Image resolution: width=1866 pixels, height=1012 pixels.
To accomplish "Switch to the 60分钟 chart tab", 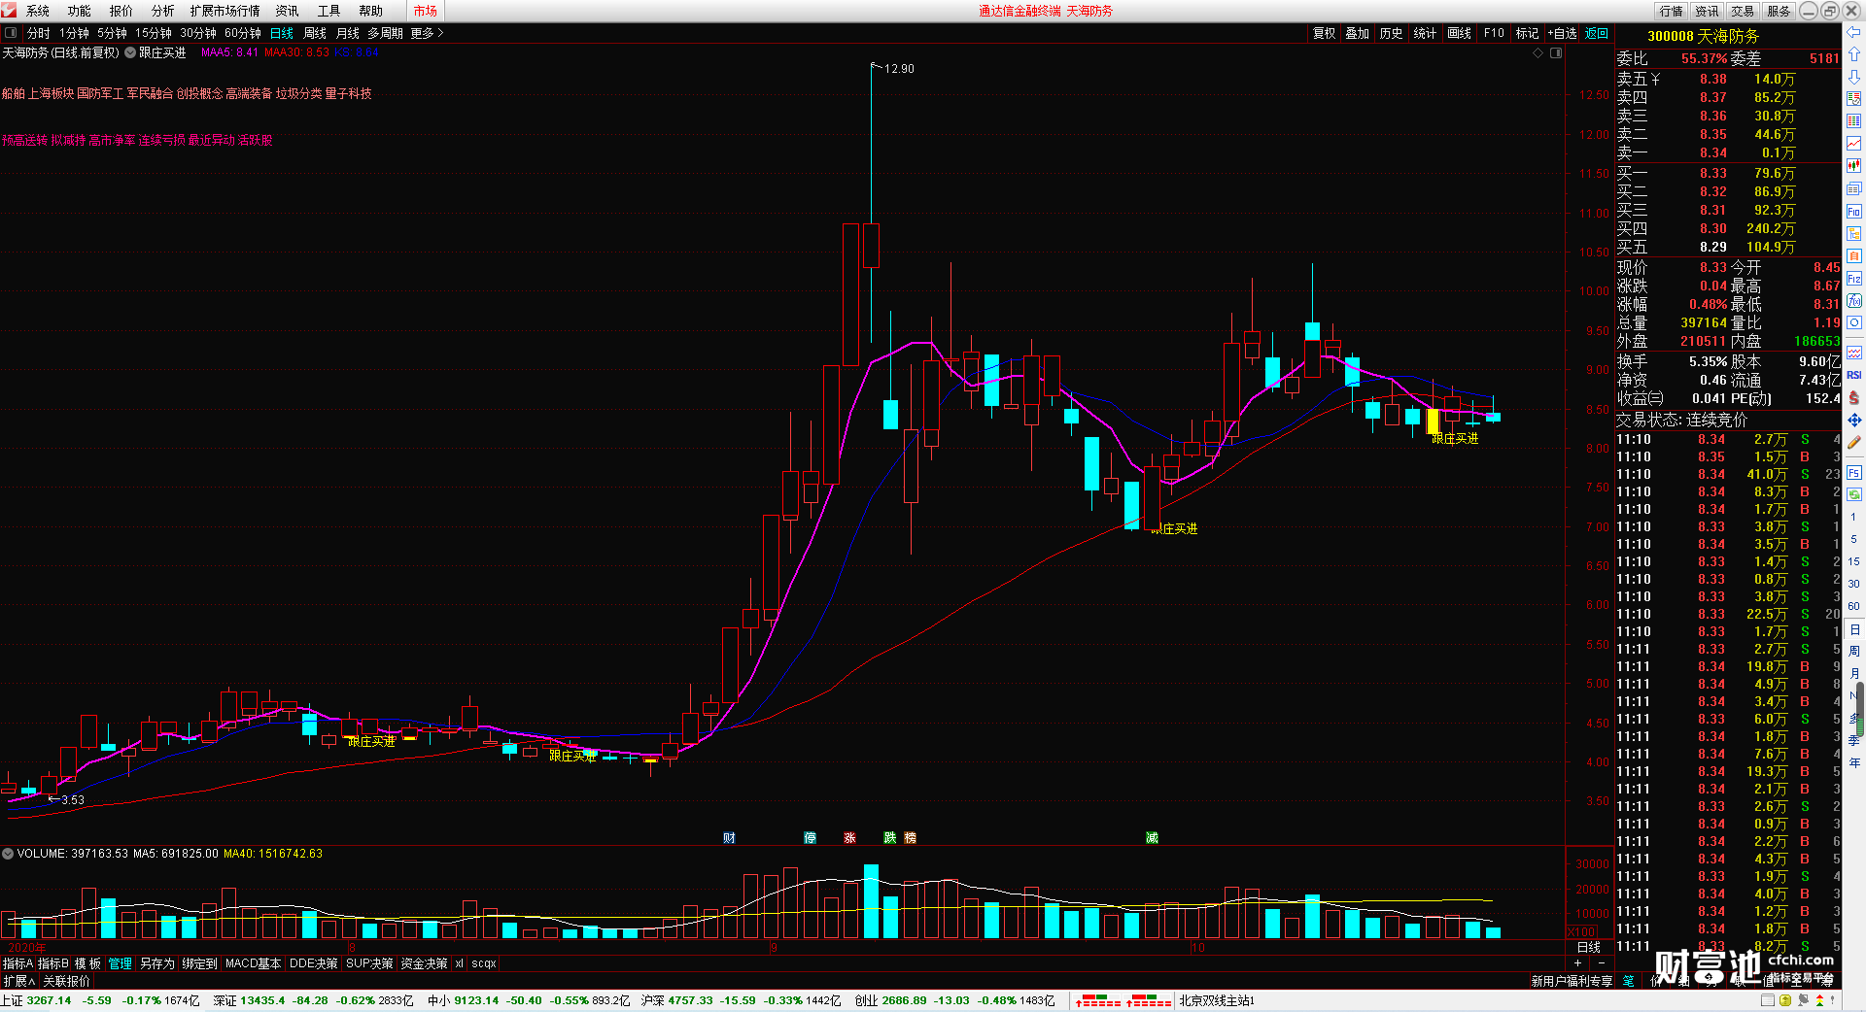I will (x=243, y=33).
